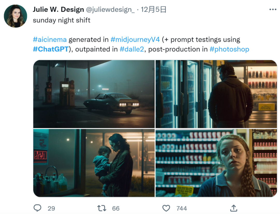View the man at fridge doors image
This screenshot has width=280, height=214.
[216, 94]
